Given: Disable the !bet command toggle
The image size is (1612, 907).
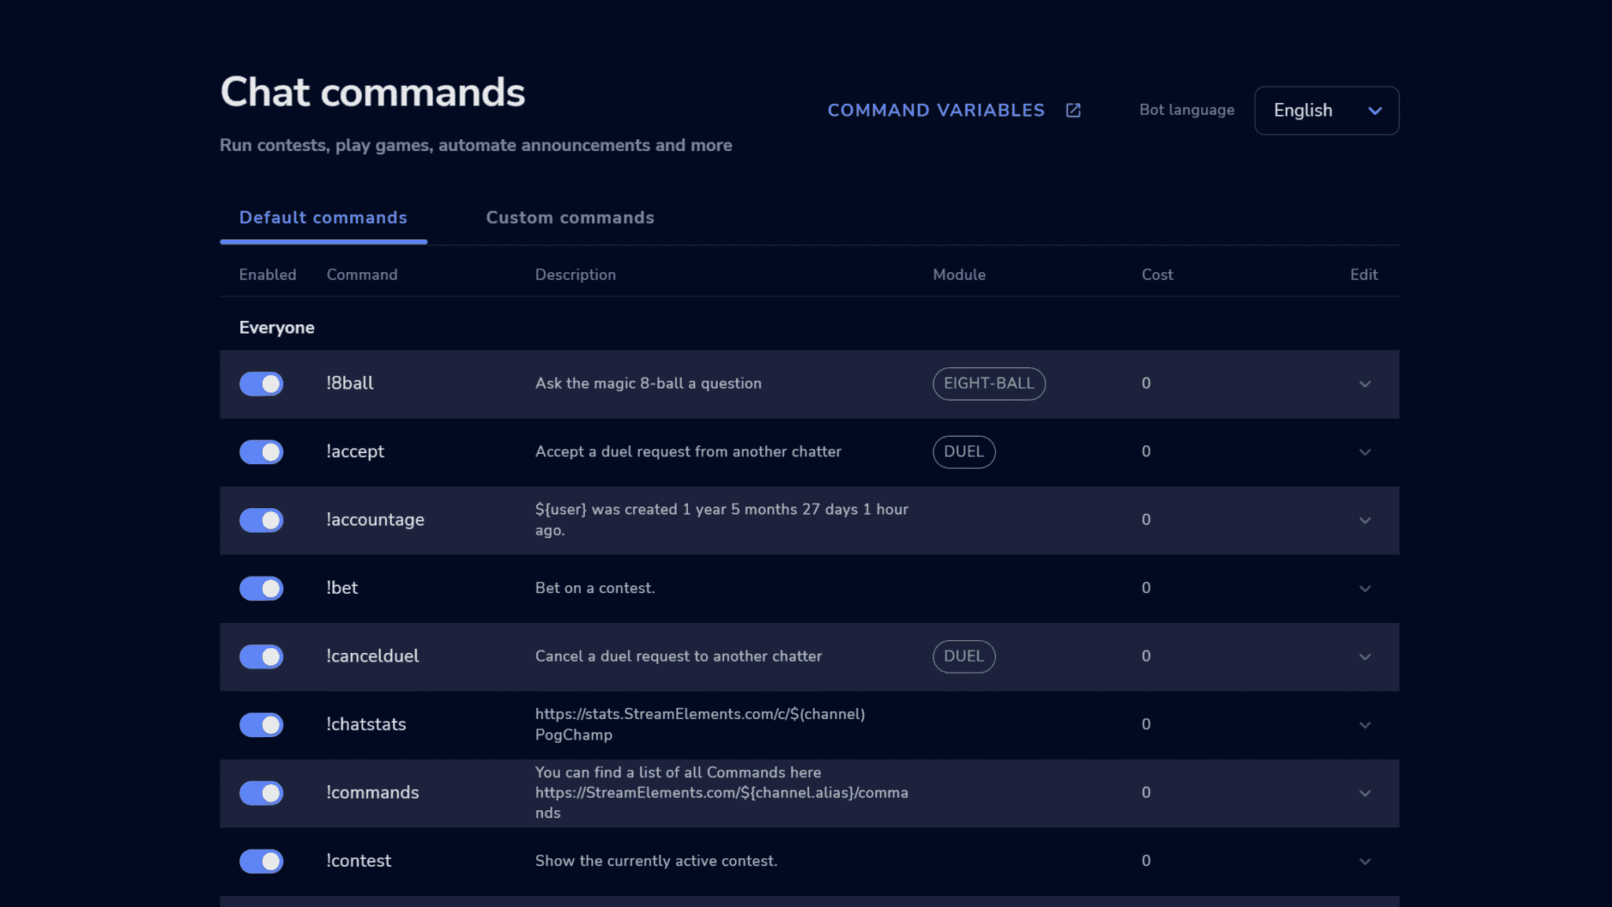Looking at the screenshot, I should point(261,588).
